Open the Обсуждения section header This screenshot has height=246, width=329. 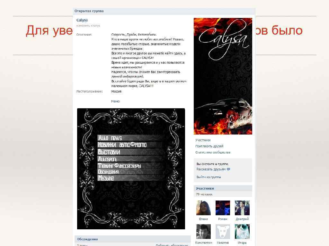click(x=133, y=239)
